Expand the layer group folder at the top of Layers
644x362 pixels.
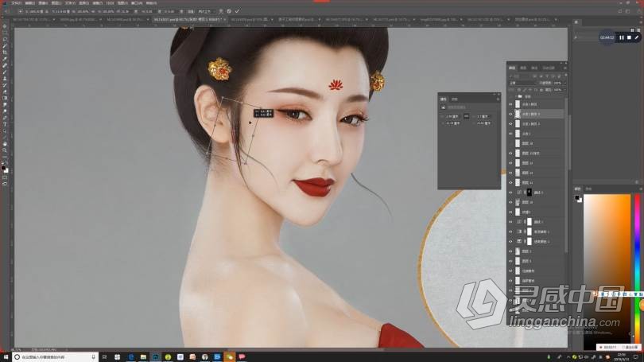click(x=516, y=96)
